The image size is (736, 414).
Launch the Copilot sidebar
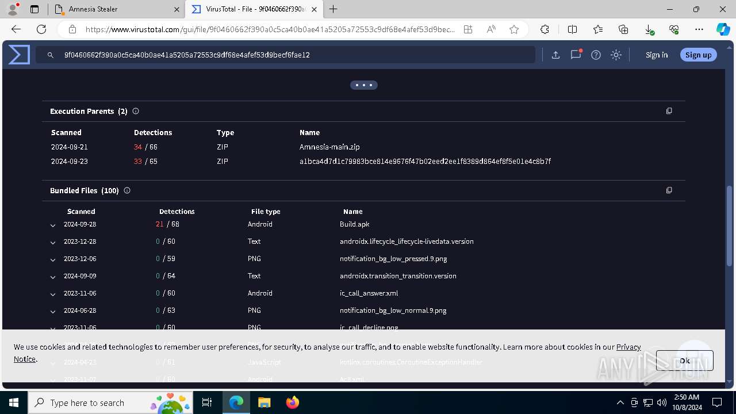(x=723, y=29)
